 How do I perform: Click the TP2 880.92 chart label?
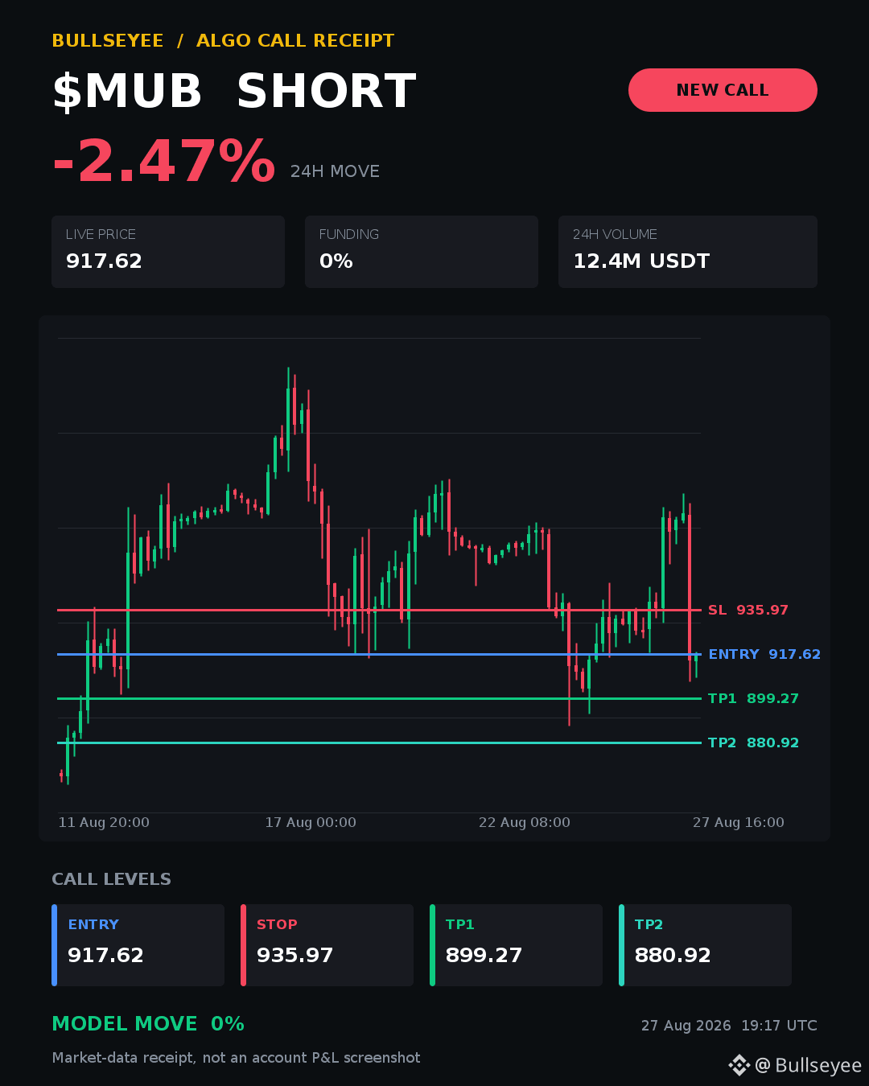coord(753,743)
